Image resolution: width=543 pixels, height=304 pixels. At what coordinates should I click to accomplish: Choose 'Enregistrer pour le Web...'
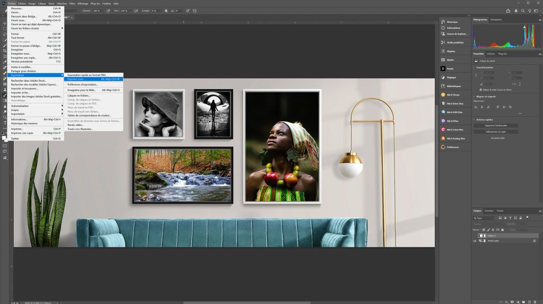[93, 90]
